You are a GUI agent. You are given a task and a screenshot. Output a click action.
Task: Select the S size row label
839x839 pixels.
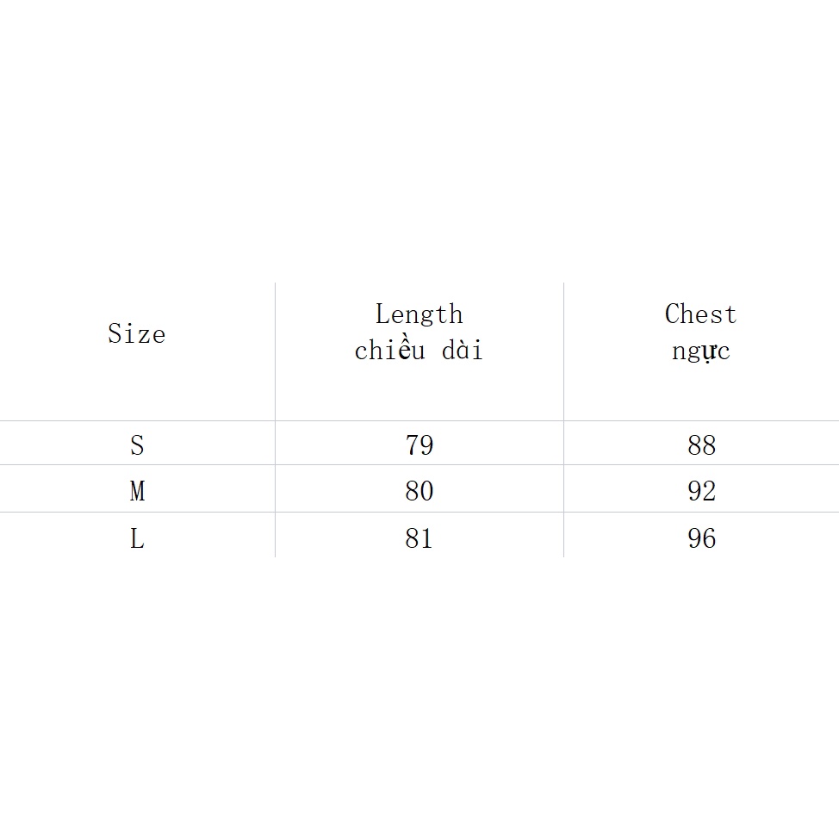tap(137, 445)
